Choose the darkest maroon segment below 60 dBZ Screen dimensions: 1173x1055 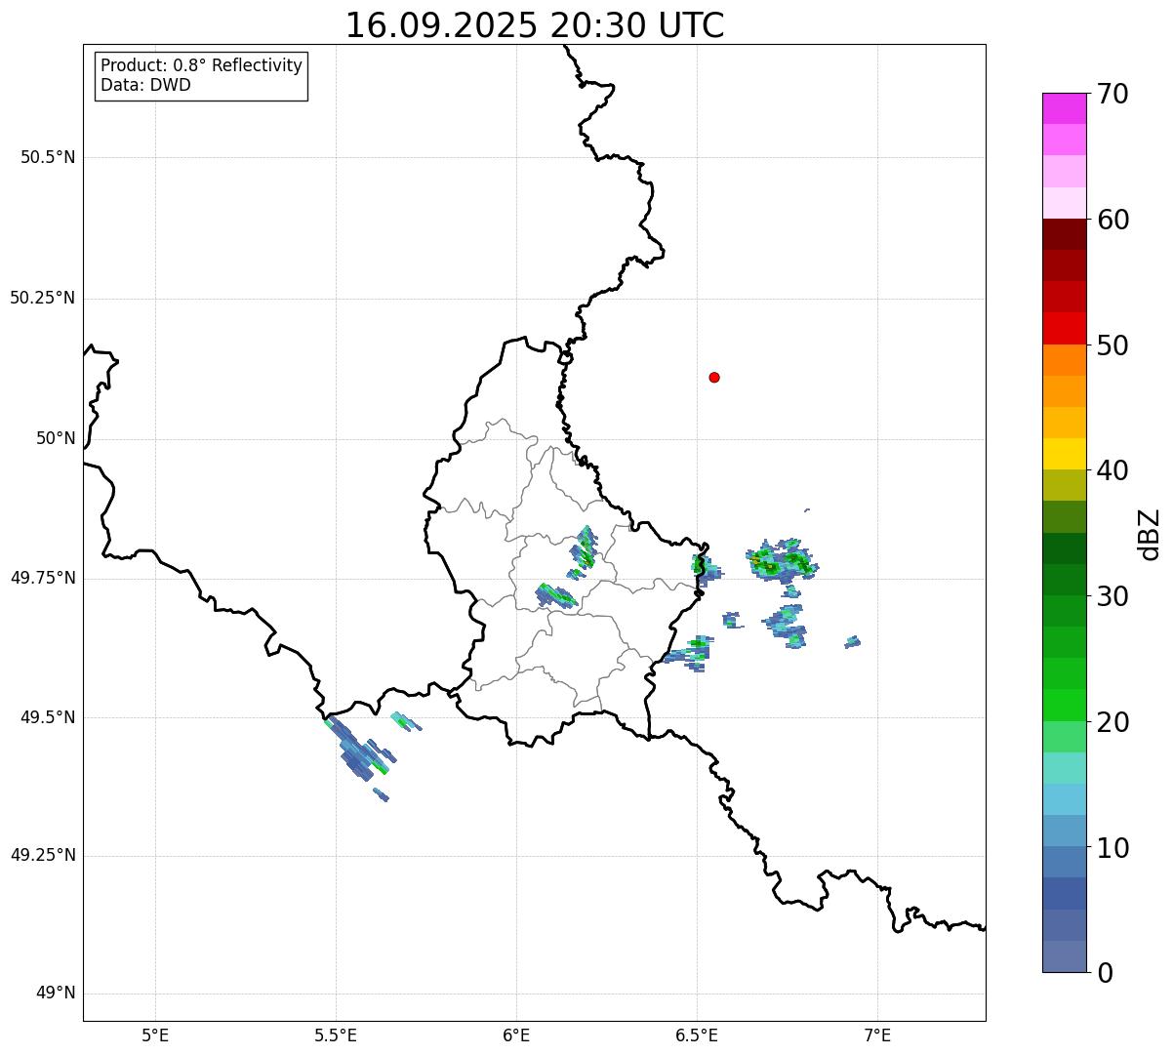1064,234
